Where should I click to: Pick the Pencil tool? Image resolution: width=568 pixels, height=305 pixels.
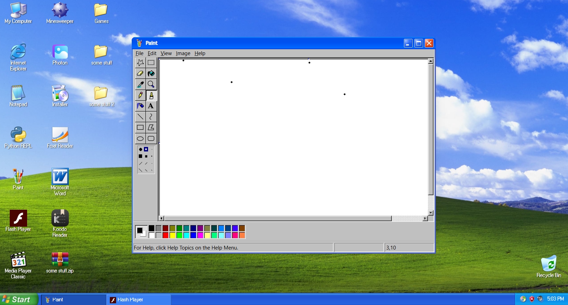140,95
